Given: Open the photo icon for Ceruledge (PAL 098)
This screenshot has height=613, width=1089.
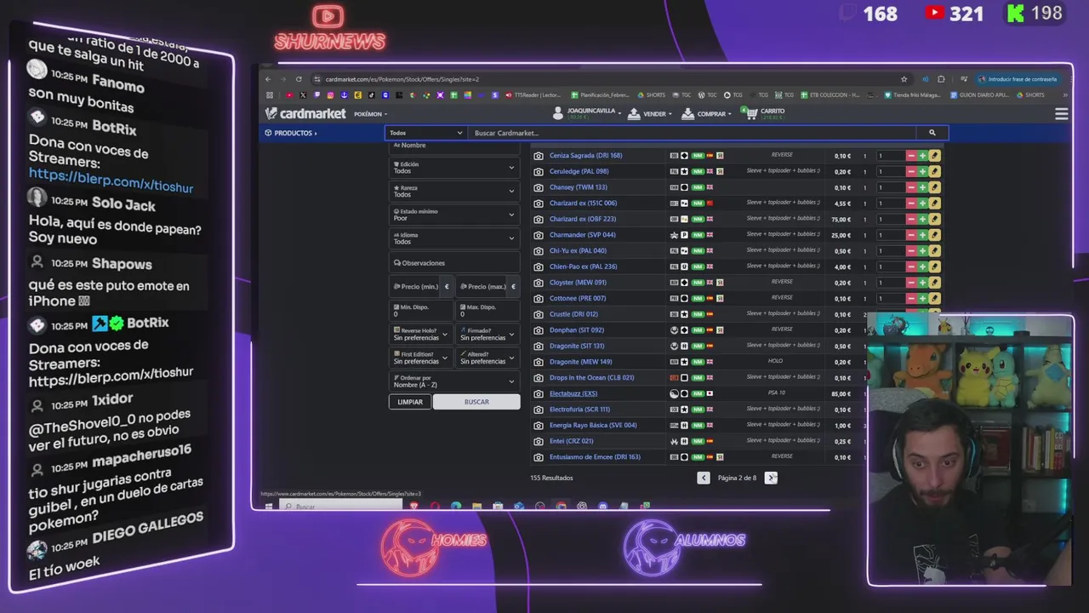Looking at the screenshot, I should tap(538, 171).
